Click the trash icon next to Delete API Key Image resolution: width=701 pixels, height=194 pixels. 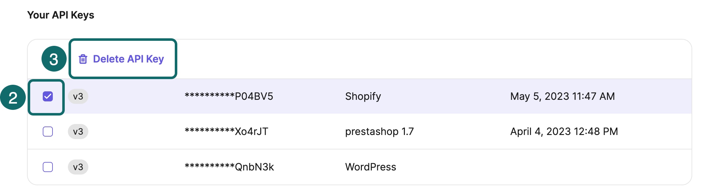pos(83,59)
